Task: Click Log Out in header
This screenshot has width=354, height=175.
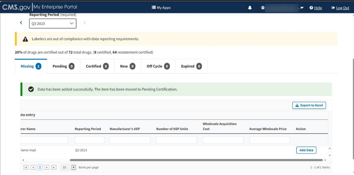Action: pos(340,8)
